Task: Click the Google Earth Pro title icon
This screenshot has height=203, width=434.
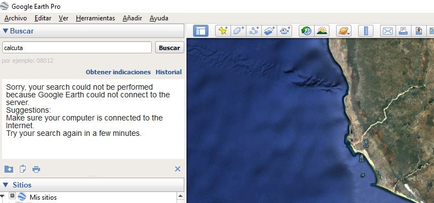Action: pos(4,6)
